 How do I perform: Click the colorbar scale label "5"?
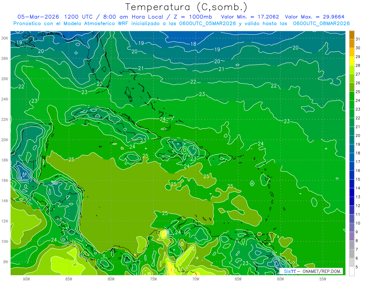click(x=357, y=267)
